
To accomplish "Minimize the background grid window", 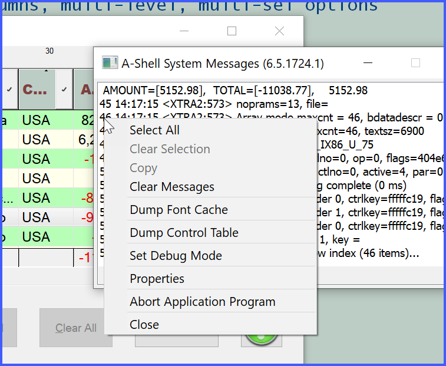I will [184, 31].
